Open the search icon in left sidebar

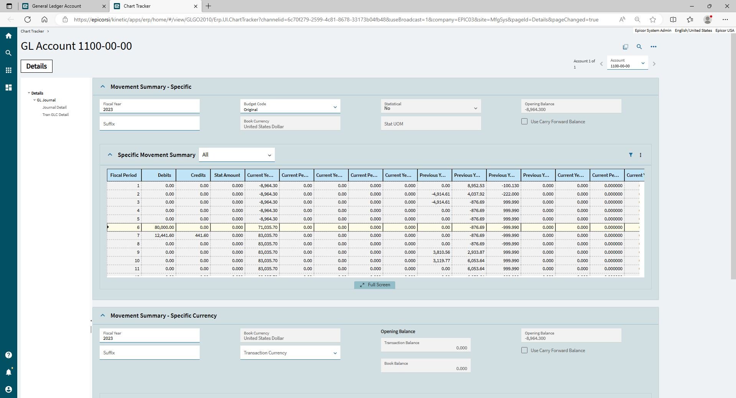click(8, 53)
